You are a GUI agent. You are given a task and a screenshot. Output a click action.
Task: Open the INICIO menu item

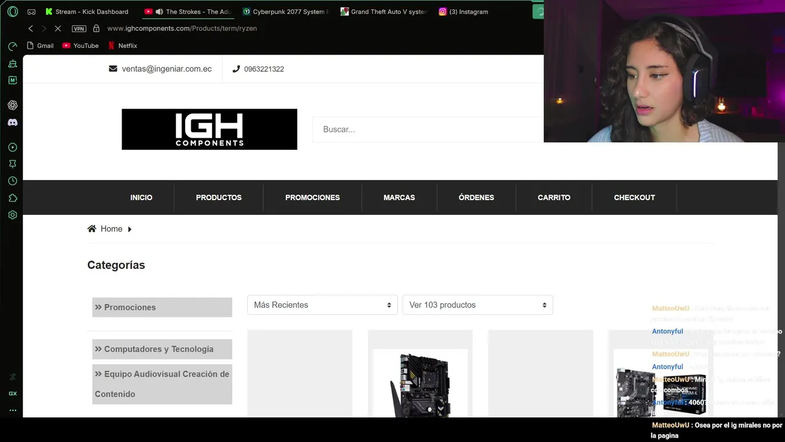141,198
